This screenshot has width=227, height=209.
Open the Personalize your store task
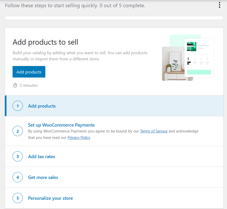pyautogui.click(x=114, y=198)
